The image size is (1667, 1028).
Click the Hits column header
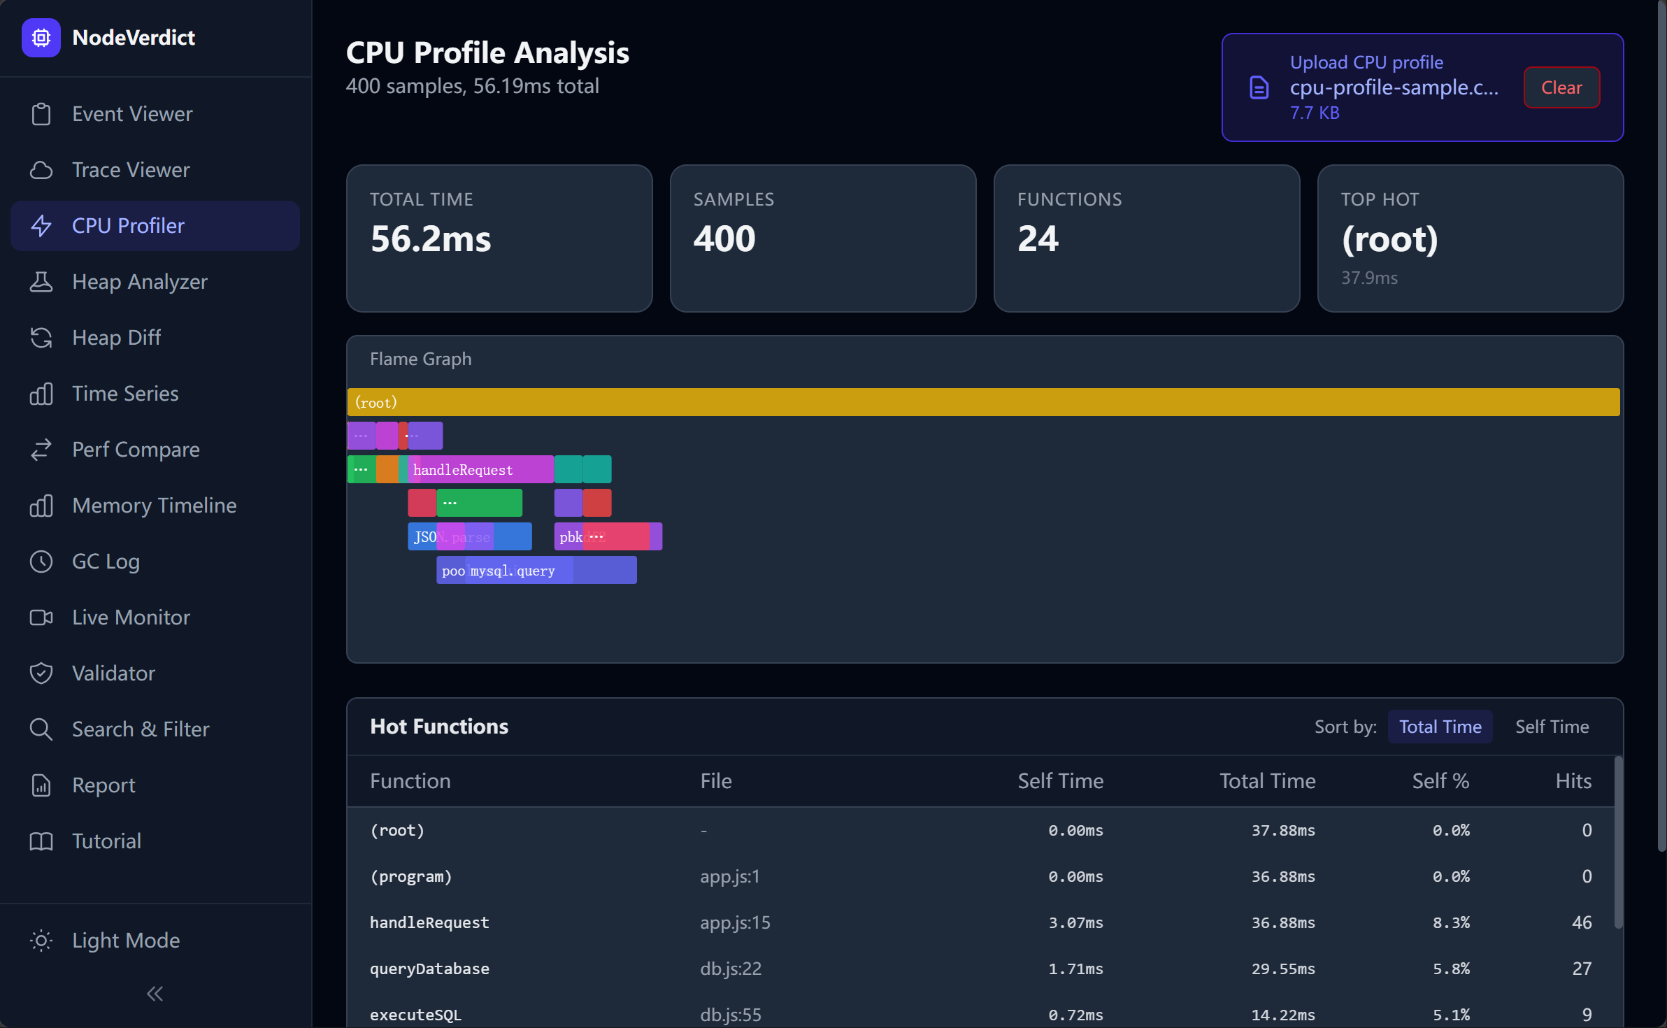pos(1573,781)
